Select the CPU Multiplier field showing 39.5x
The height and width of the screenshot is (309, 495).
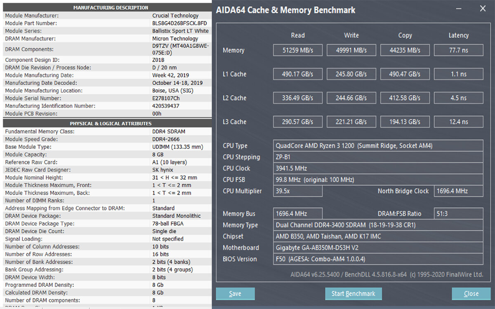298,191
